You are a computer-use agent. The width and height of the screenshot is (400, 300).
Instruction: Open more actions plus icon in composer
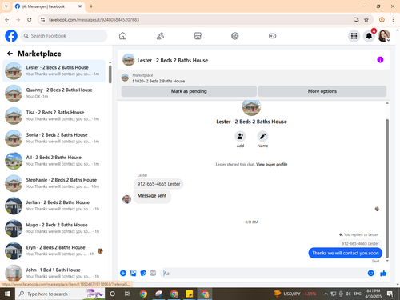point(123,273)
